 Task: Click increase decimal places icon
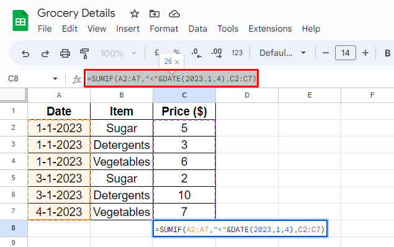click(x=217, y=53)
